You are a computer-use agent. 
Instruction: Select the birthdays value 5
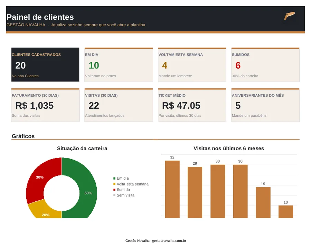(x=238, y=105)
